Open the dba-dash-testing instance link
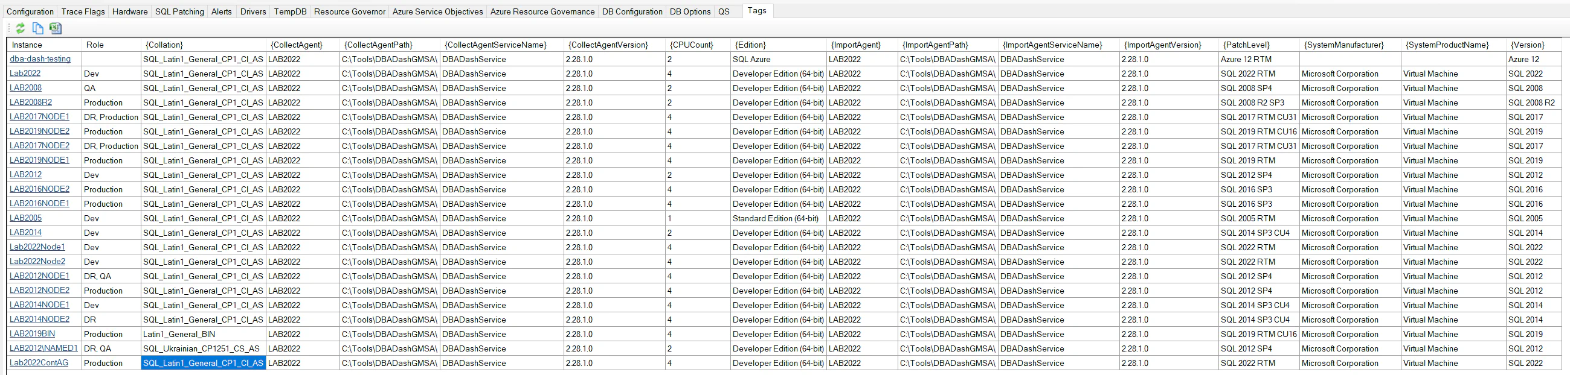Viewport: 1570px width, 375px height. click(40, 59)
